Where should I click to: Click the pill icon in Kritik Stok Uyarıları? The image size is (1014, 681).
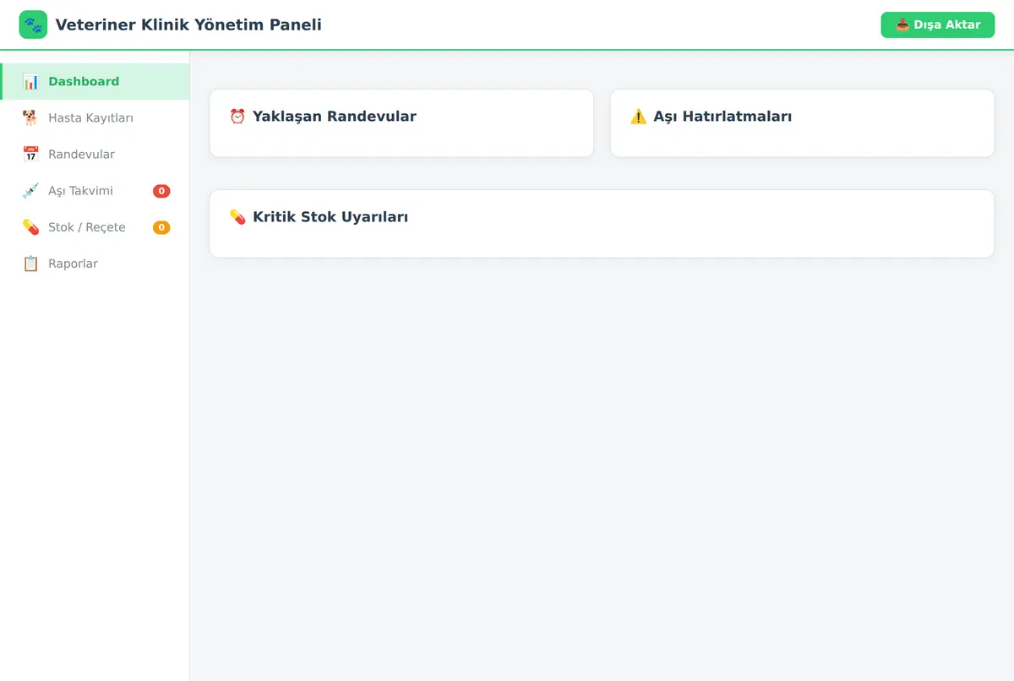pyautogui.click(x=237, y=217)
